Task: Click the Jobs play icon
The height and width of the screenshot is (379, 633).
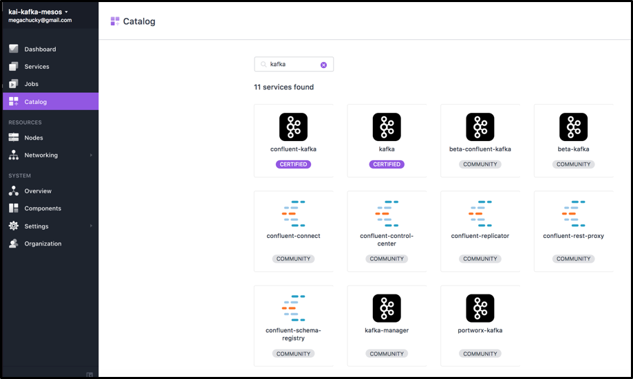Action: (x=14, y=83)
